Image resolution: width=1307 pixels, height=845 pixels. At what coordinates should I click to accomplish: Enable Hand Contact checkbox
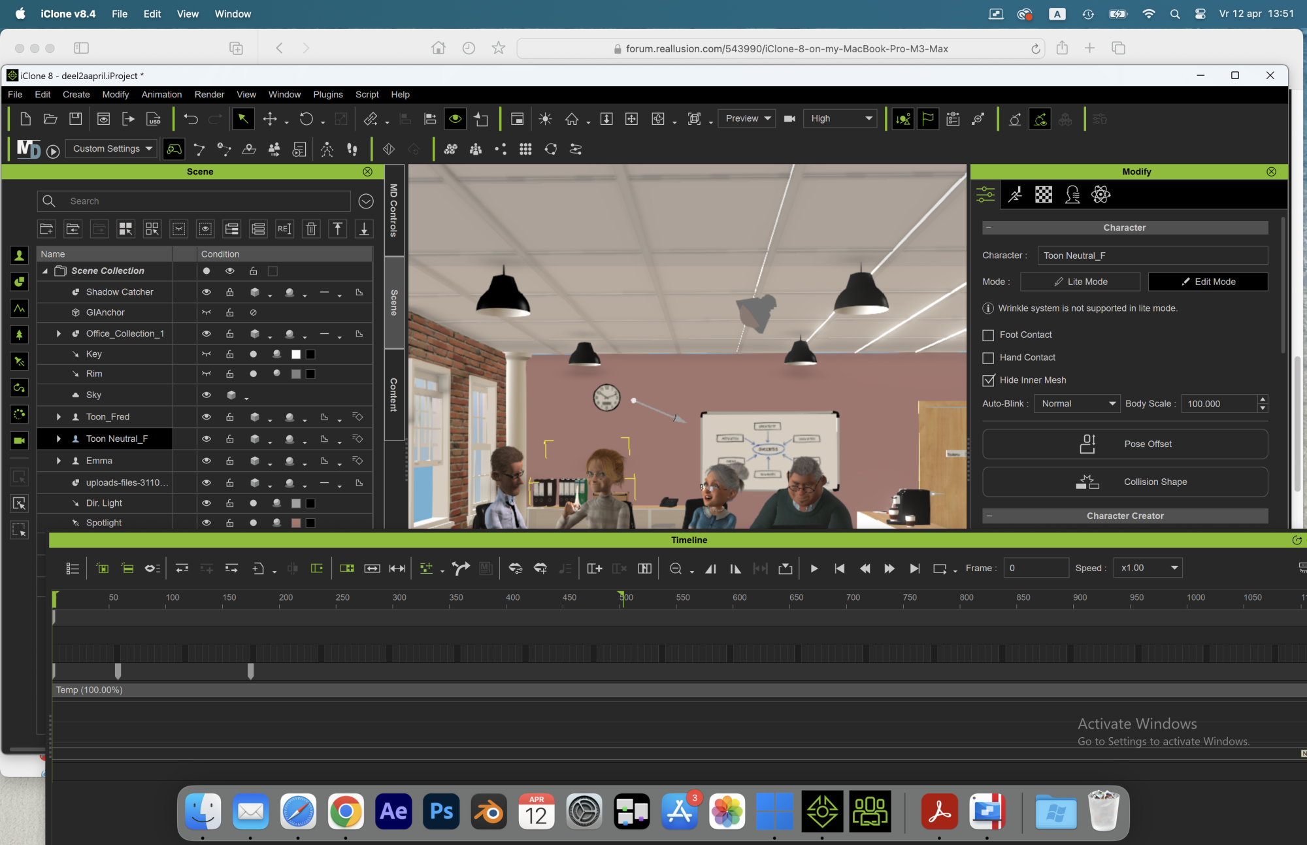click(x=989, y=356)
